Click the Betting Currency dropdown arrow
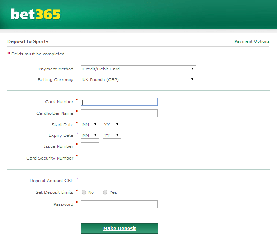Image resolution: width=277 pixels, height=237 pixels. pyautogui.click(x=192, y=79)
